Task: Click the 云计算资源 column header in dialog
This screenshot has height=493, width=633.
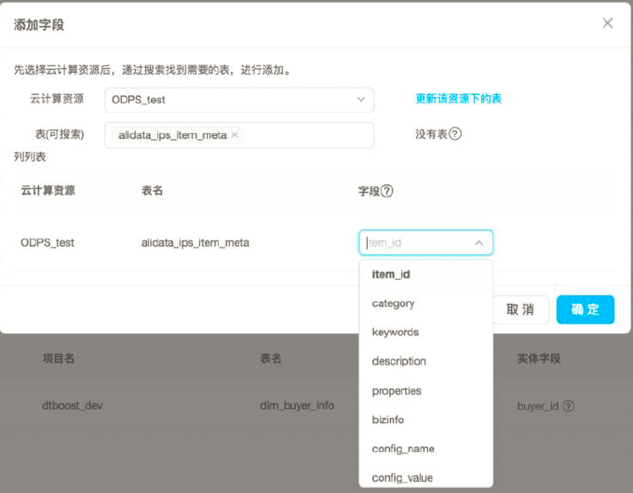Action: pos(47,190)
